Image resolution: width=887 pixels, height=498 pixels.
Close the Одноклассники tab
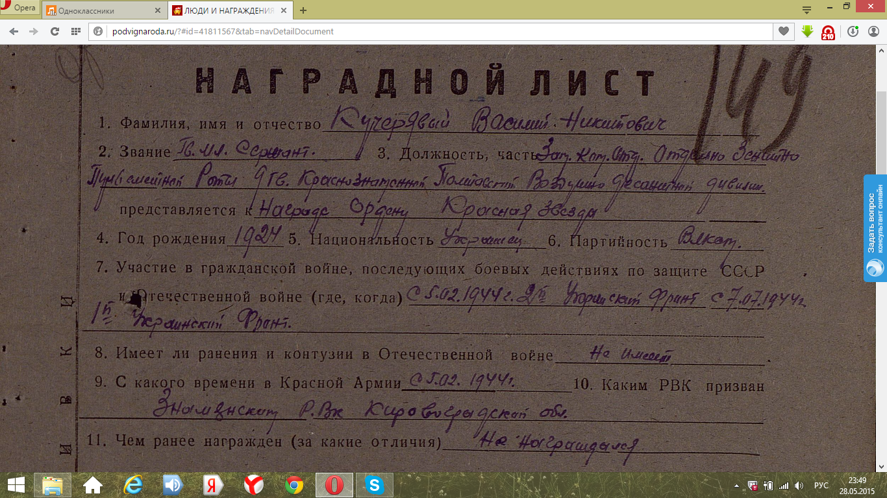tap(157, 10)
